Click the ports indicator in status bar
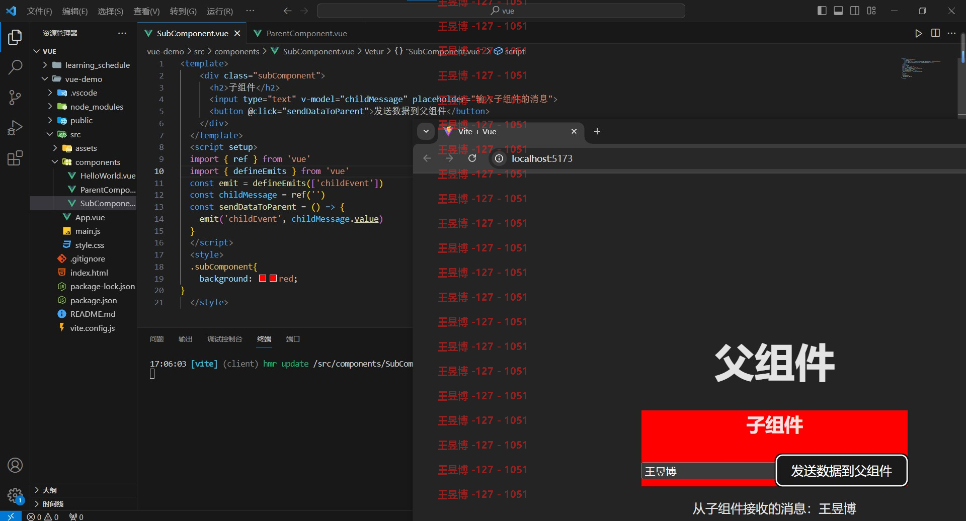 pos(76,516)
